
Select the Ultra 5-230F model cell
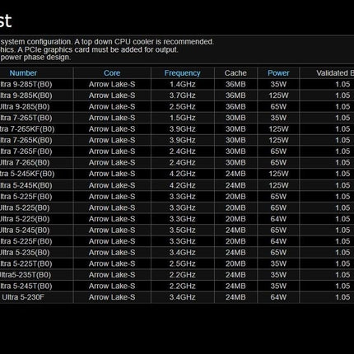pyautogui.click(x=23, y=297)
